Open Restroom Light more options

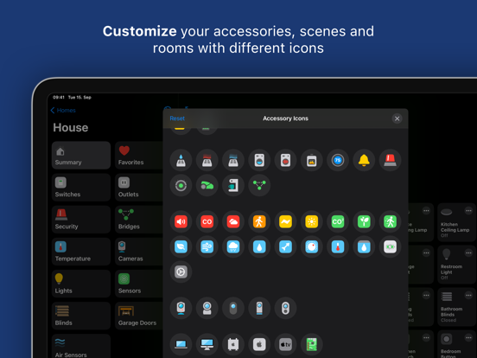tap(468, 253)
